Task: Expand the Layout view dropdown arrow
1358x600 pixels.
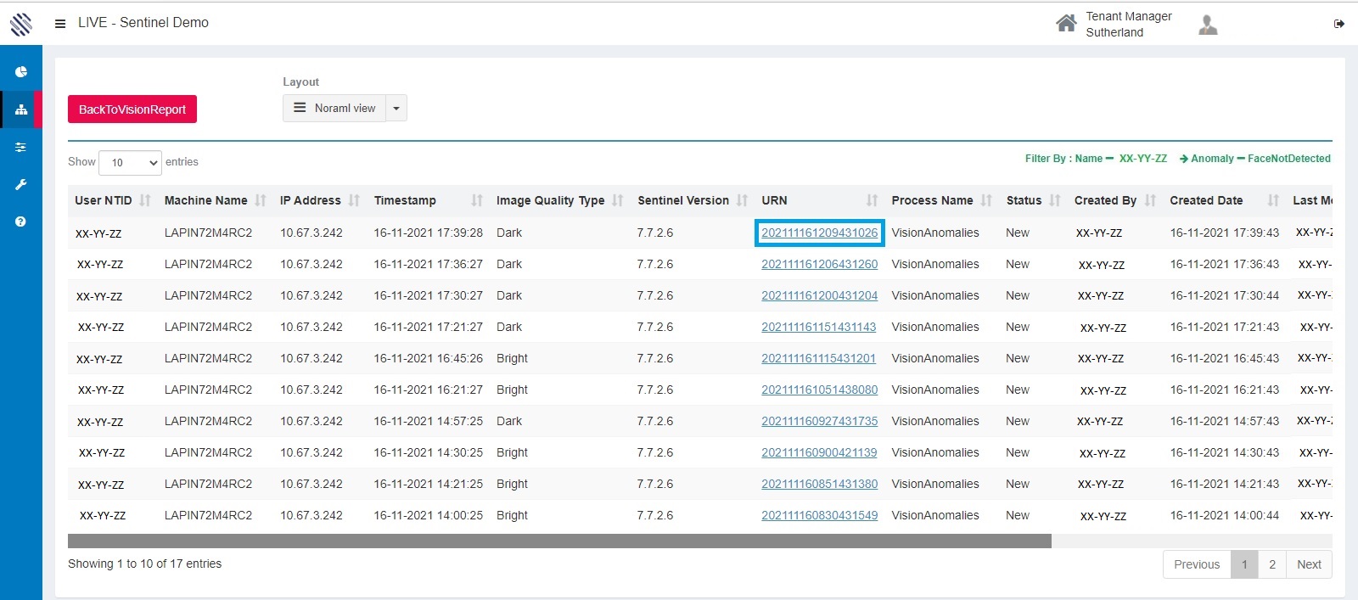Action: (396, 109)
